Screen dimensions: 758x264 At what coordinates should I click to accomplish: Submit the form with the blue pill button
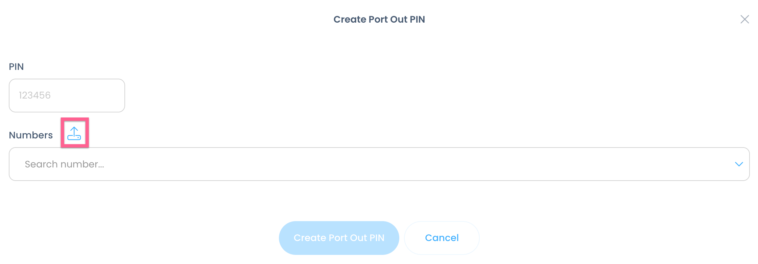pyautogui.click(x=339, y=238)
